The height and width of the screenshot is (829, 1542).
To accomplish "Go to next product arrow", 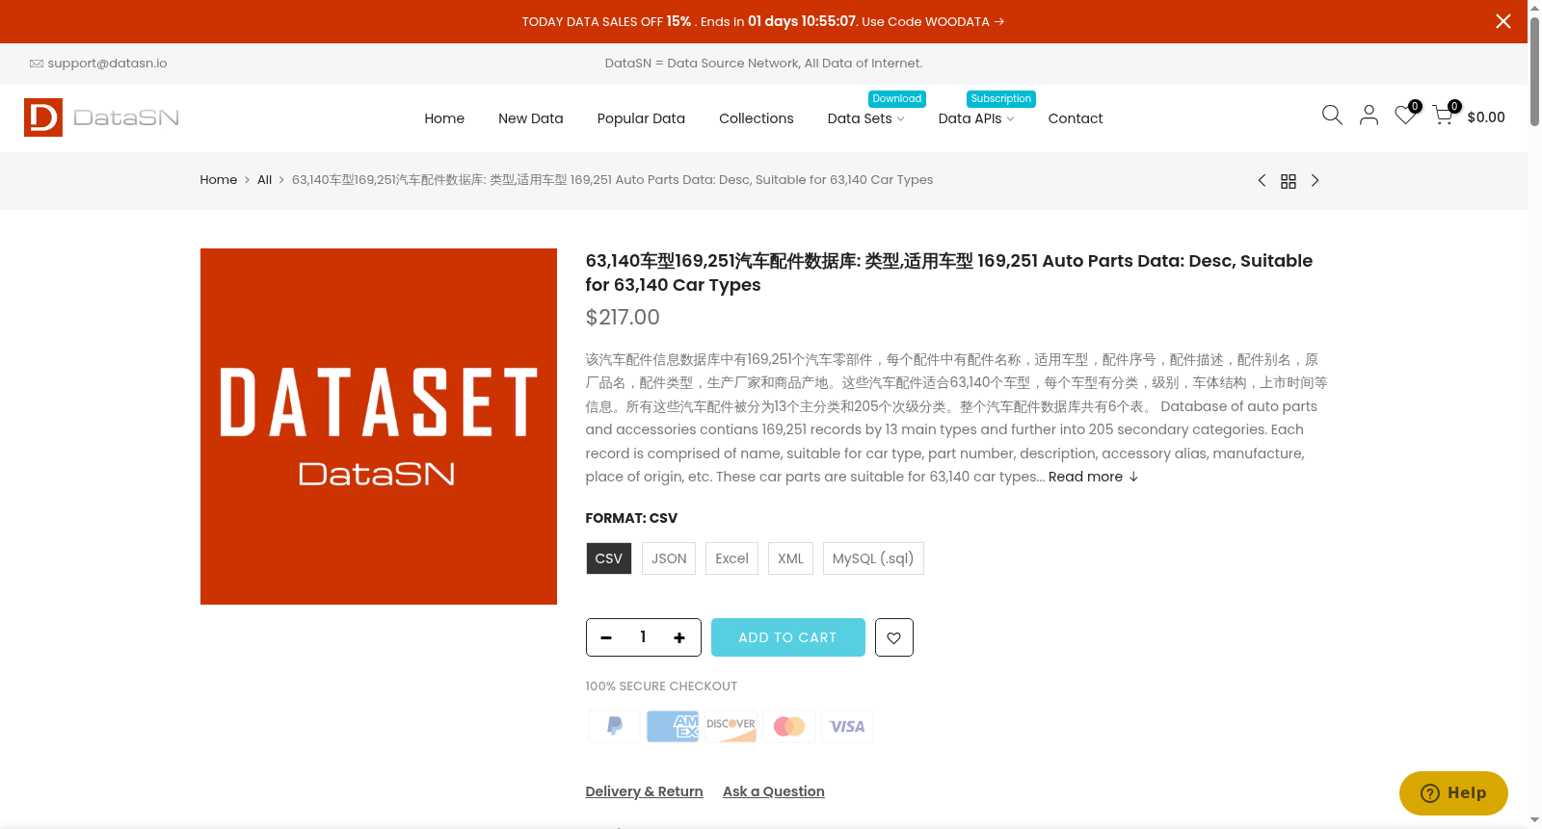I will coord(1315,181).
